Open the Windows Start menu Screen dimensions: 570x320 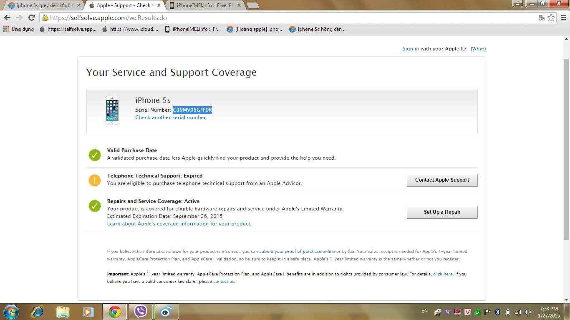[x=11, y=312]
